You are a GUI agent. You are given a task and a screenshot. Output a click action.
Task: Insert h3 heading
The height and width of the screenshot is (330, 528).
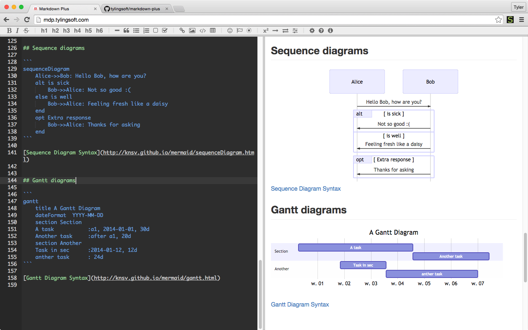tap(66, 31)
